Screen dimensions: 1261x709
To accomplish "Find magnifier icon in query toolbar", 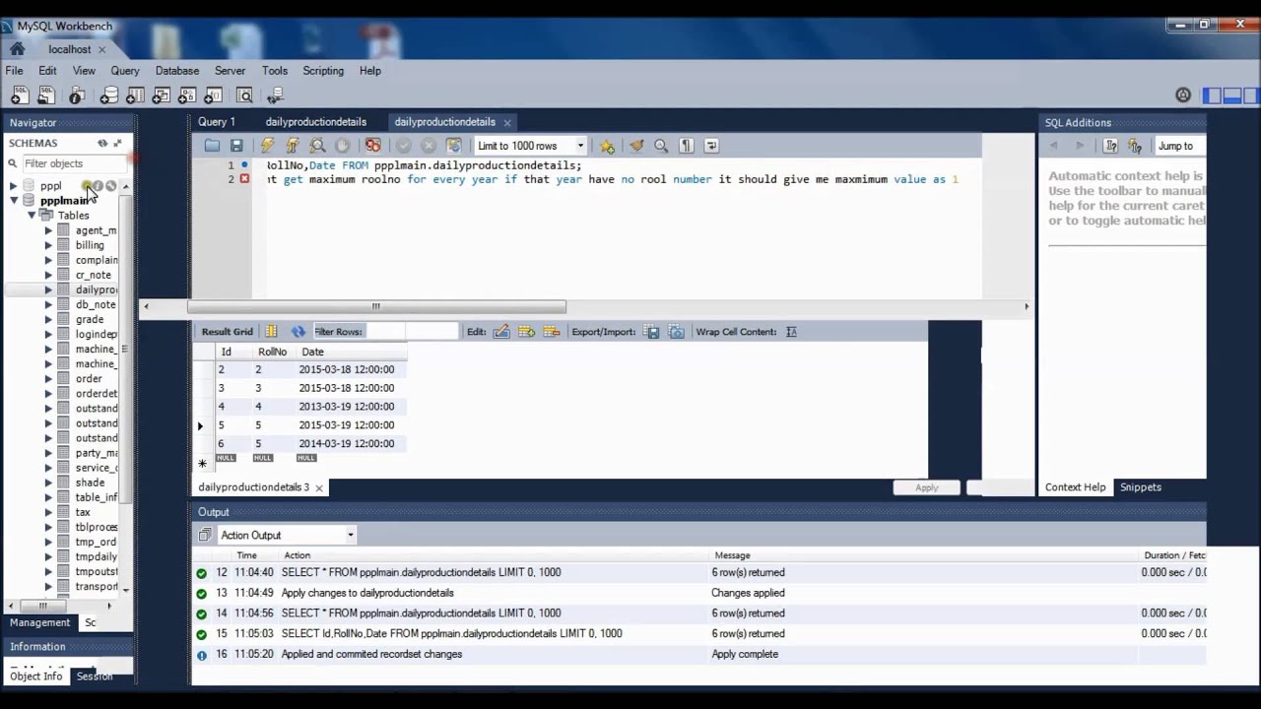I will [661, 146].
